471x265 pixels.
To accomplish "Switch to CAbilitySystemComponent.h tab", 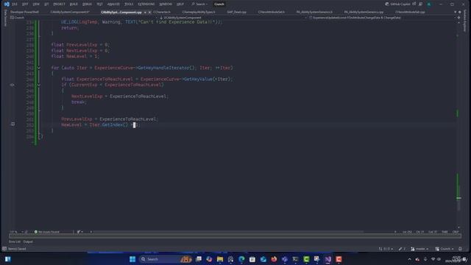I will (x=70, y=12).
